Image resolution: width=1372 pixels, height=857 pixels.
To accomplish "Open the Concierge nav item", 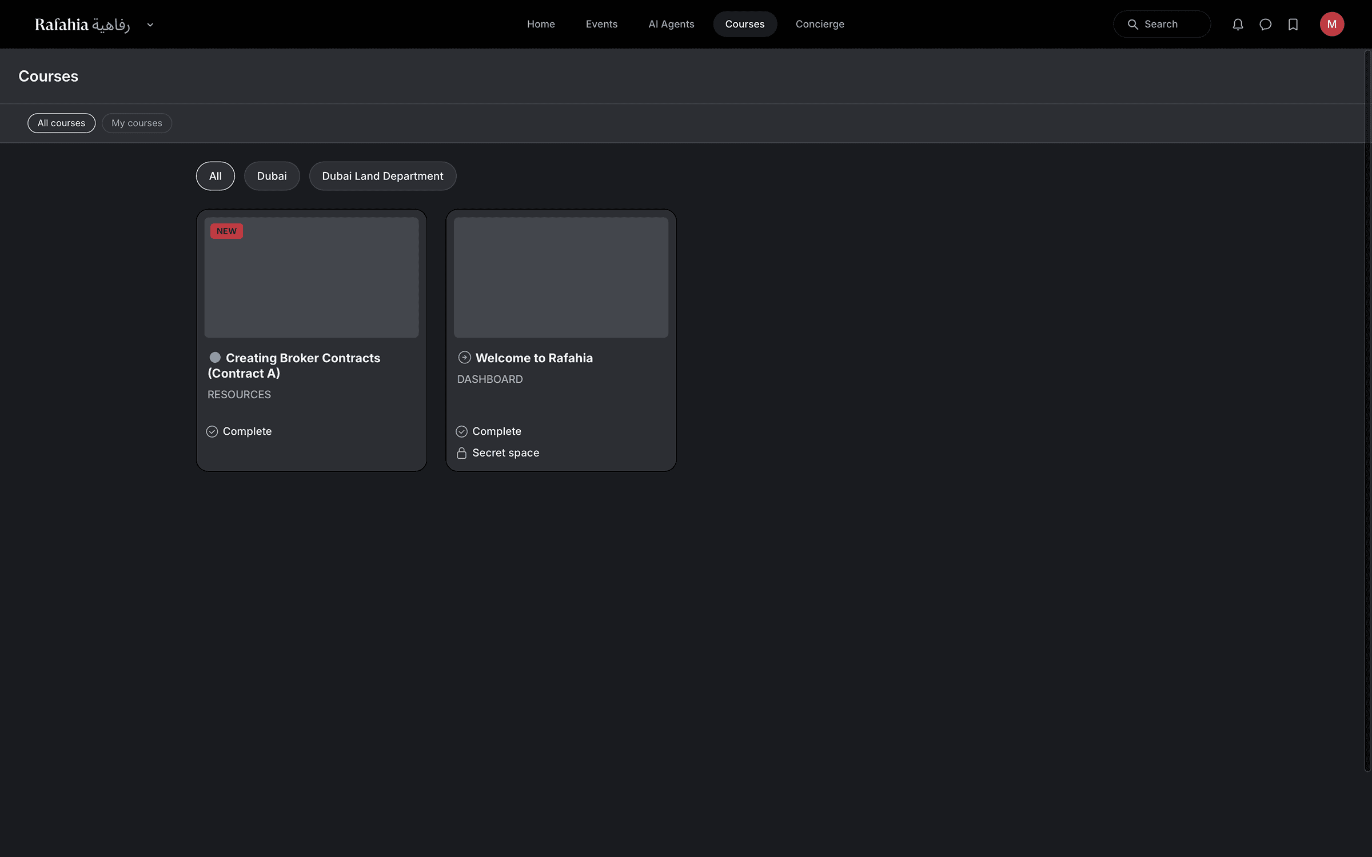I will click(820, 24).
